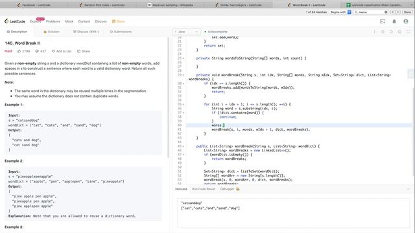Collapse the code block at line 29
415x233 pixels.
[183, 75]
